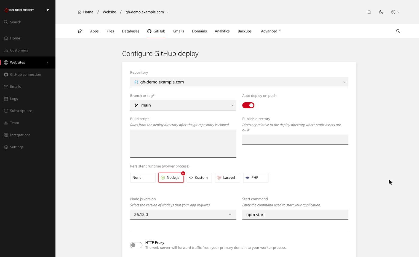Open the Node.js version dropdown
This screenshot has width=419, height=257.
(x=183, y=215)
